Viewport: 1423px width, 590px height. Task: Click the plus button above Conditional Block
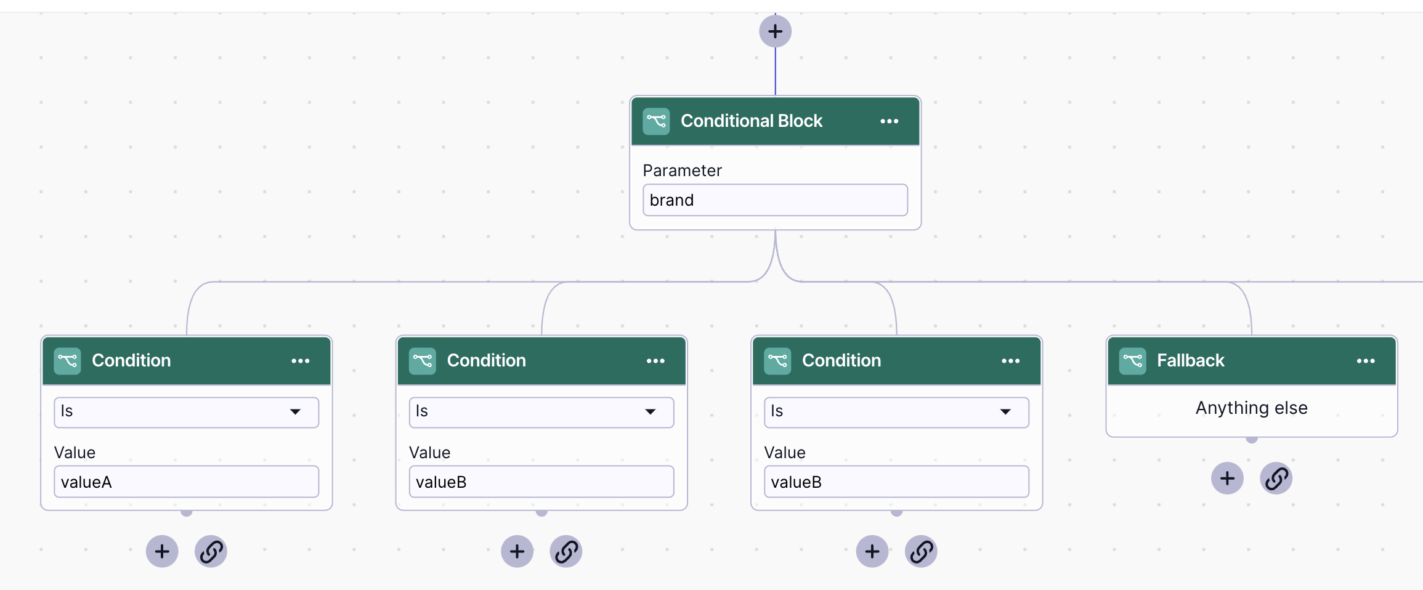[x=775, y=31]
